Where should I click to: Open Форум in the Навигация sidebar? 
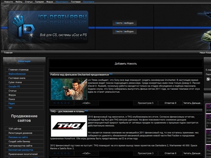24,95
